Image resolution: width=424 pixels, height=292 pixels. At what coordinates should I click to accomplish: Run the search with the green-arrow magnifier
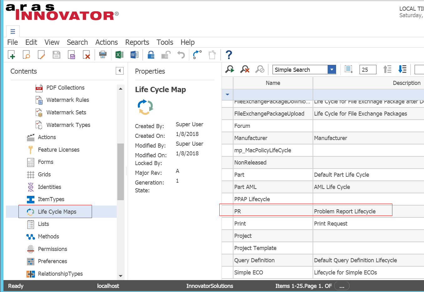tap(229, 69)
